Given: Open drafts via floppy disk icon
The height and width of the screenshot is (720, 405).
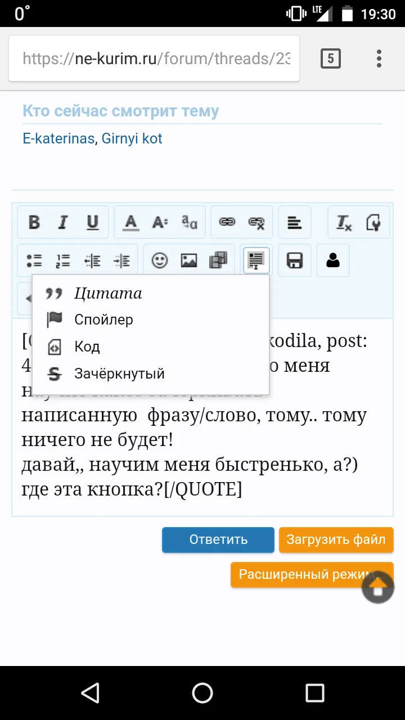Looking at the screenshot, I should [x=295, y=260].
